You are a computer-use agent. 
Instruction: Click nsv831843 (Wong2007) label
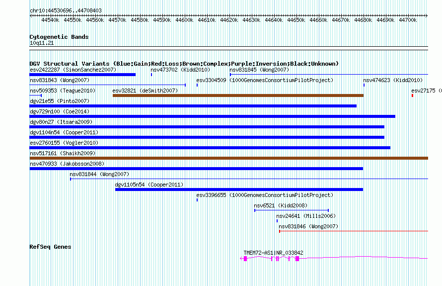click(x=60, y=80)
